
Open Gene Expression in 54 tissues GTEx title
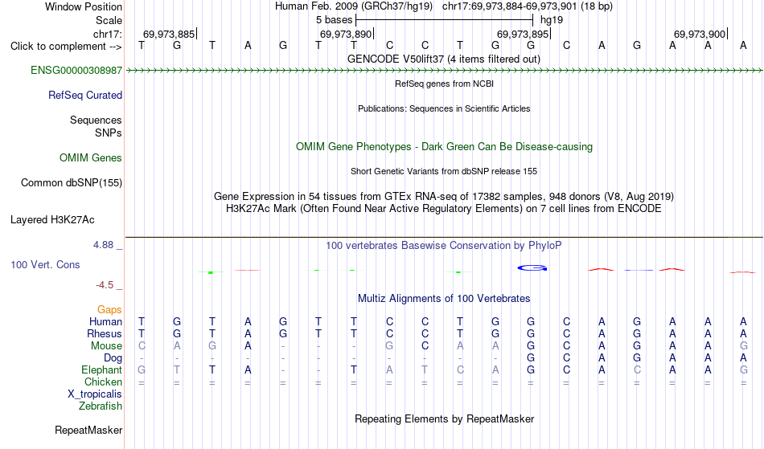(444, 197)
